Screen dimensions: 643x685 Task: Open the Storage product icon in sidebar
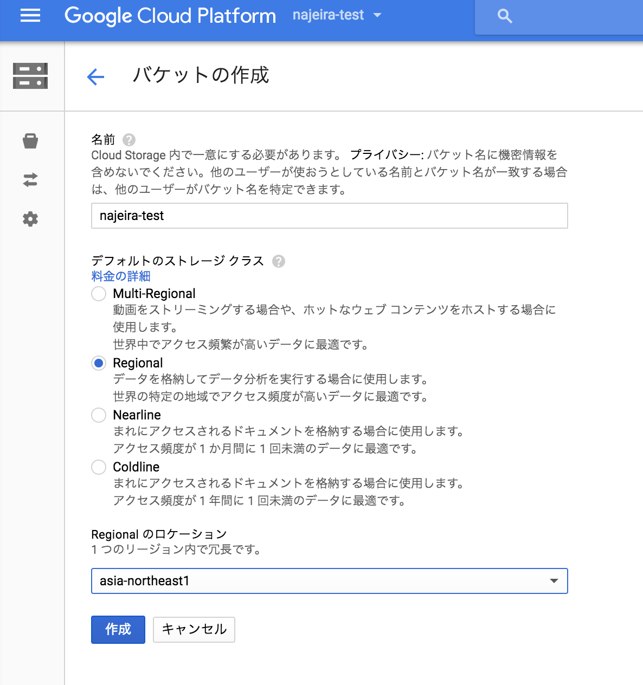point(30,76)
